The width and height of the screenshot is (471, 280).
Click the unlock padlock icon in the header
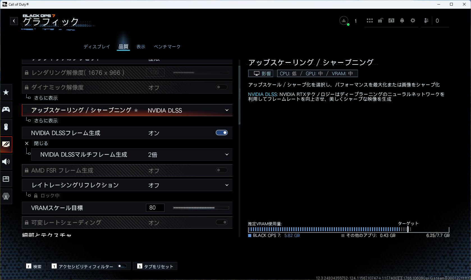380,20
